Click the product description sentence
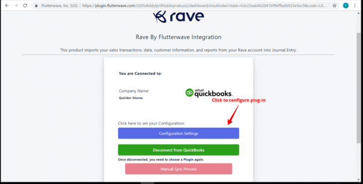This screenshot has height=184, width=363. [179, 50]
